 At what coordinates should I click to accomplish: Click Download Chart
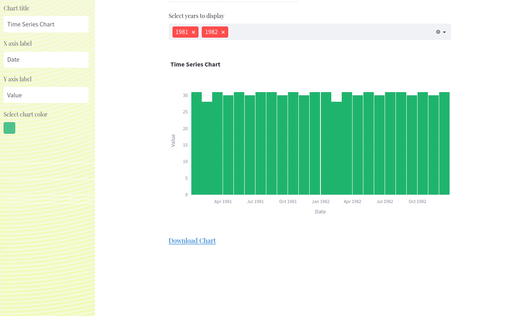click(192, 241)
